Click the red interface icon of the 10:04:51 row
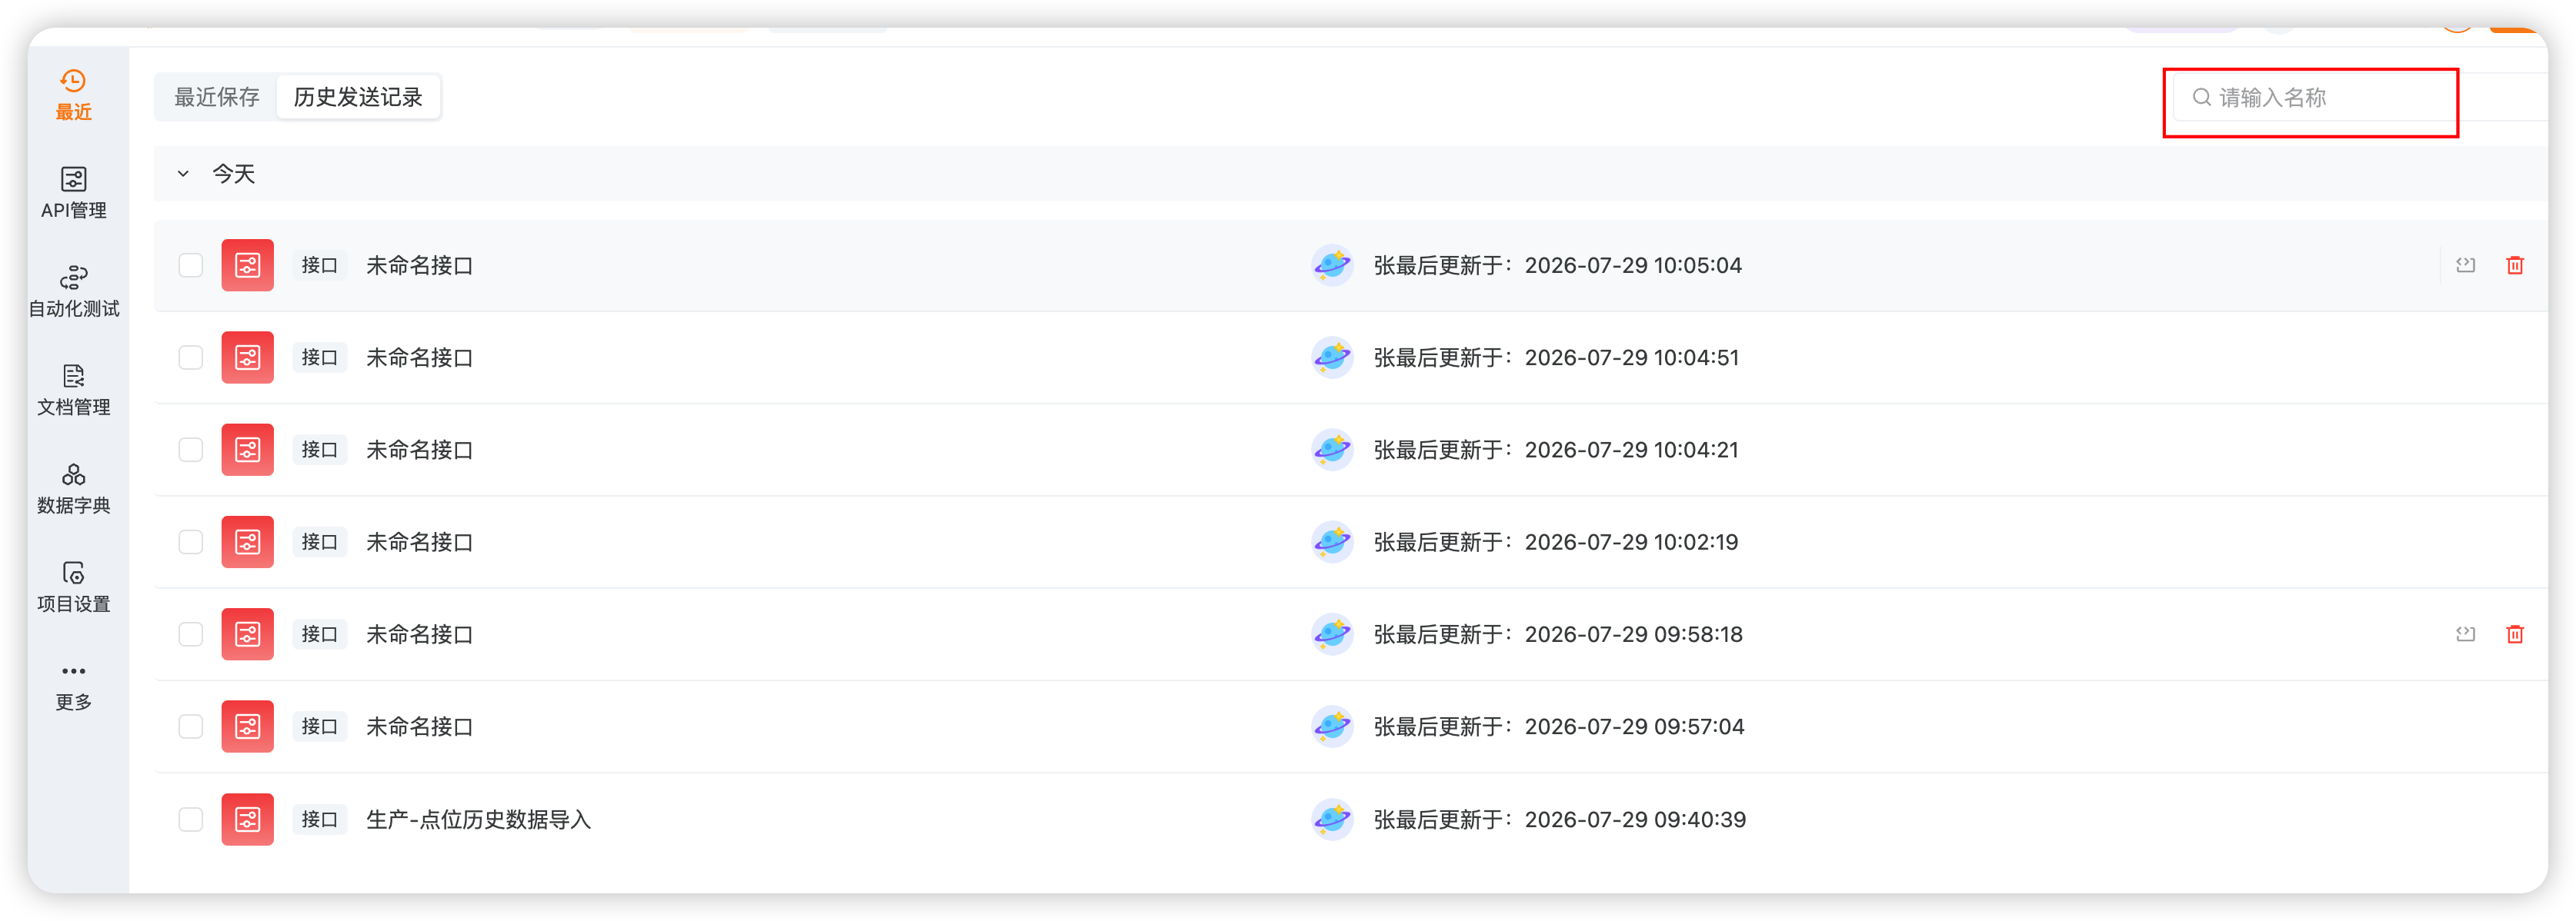 tap(247, 357)
